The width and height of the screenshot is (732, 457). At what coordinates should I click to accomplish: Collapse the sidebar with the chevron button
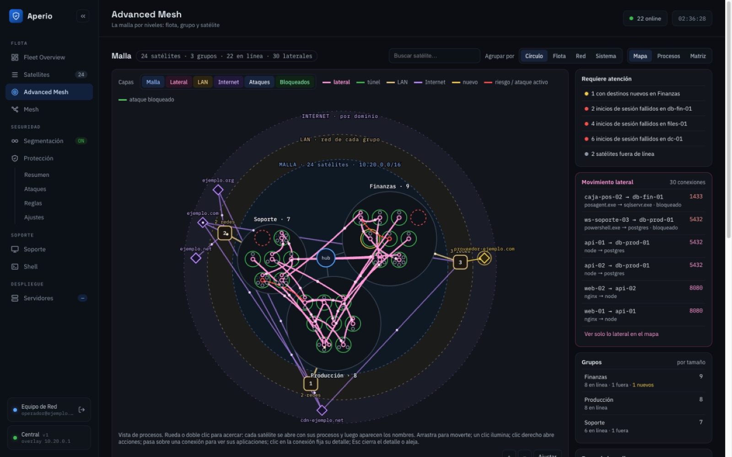[x=83, y=16]
